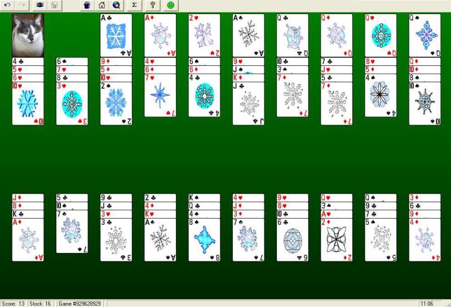Click the 8 of Spades bottom row card
This screenshot has height=307, width=451.
pos(204,241)
